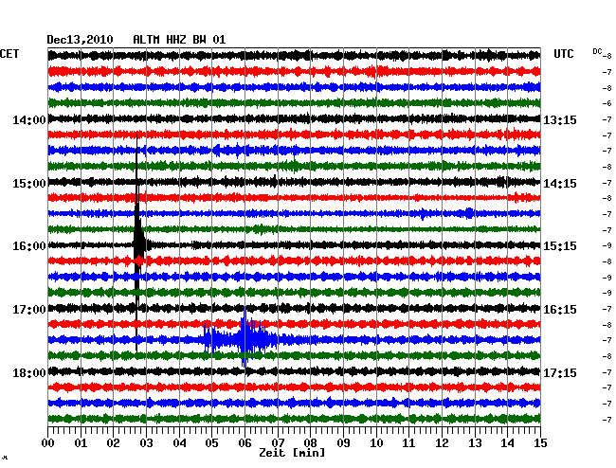Select the "18:00" CET time label
This screenshot has width=616, height=468.
29,372
